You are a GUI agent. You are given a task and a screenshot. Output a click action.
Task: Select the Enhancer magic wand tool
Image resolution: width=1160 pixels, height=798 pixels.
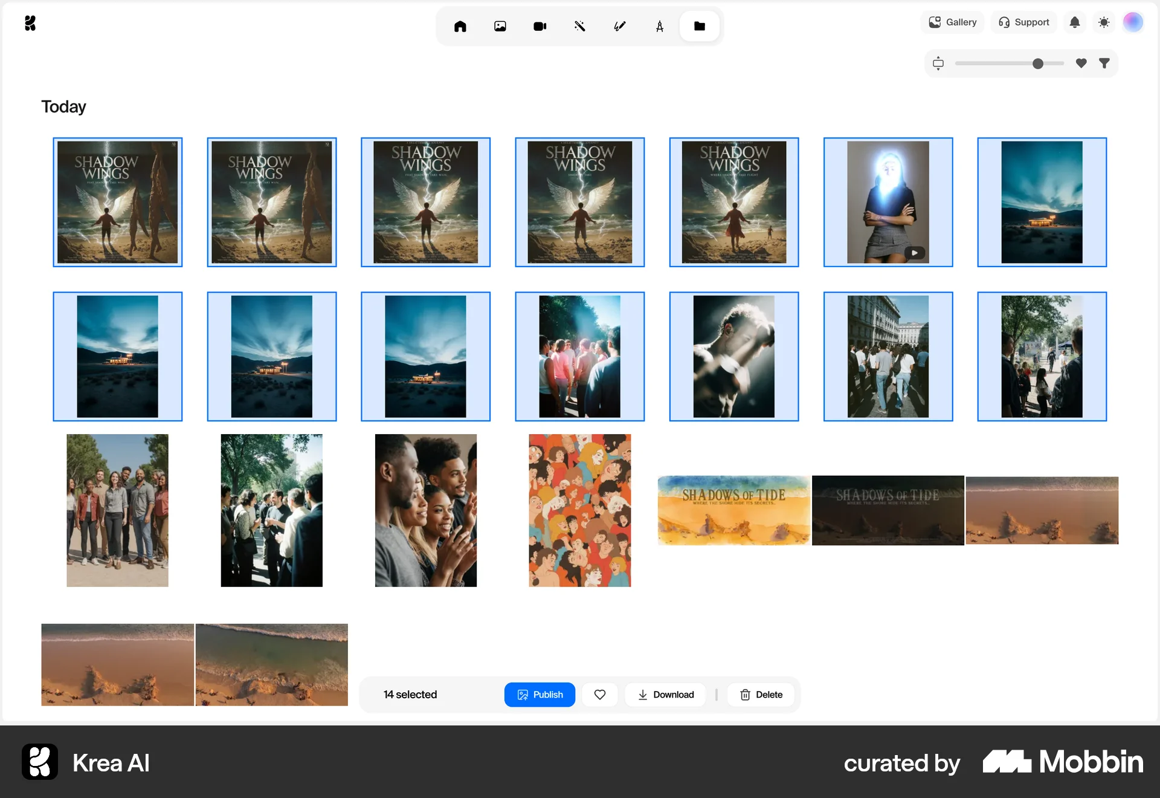580,26
